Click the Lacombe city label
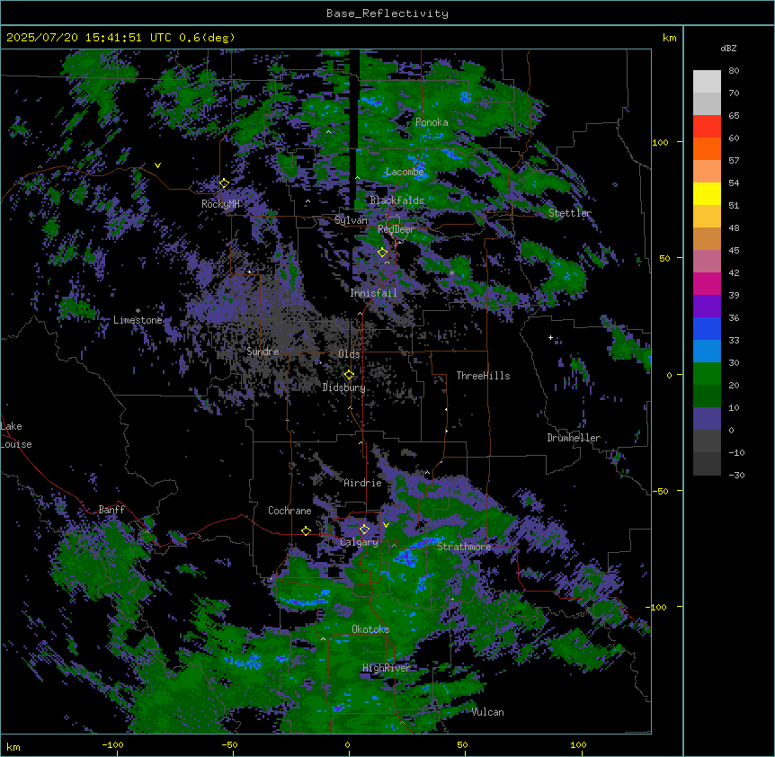Image resolution: width=775 pixels, height=757 pixels. 405,172
